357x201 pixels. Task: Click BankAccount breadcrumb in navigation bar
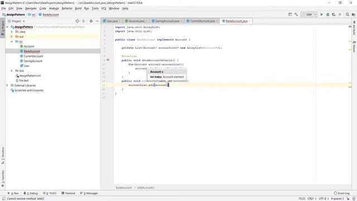pyautogui.click(x=49, y=15)
